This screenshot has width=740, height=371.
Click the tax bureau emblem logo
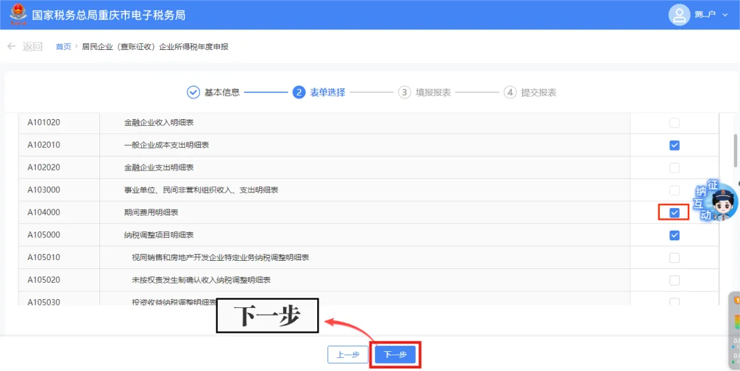[18, 14]
